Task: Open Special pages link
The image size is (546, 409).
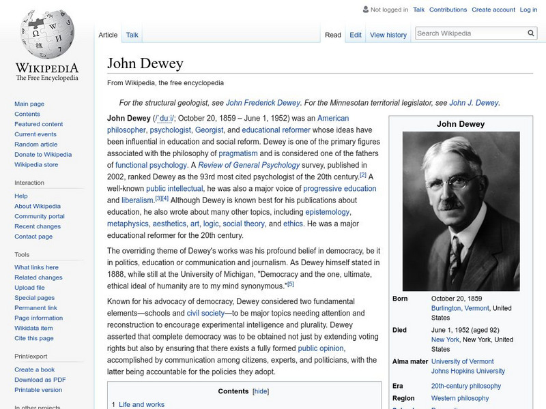Action: [x=35, y=297]
